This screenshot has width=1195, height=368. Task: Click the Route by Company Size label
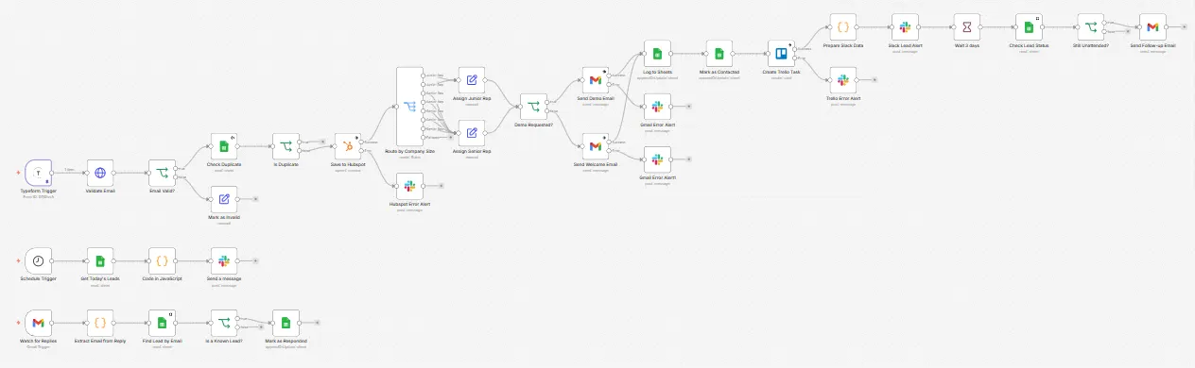coord(410,151)
